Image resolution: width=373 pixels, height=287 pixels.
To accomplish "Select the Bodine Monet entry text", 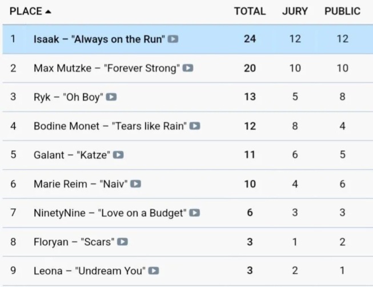I will [110, 126].
